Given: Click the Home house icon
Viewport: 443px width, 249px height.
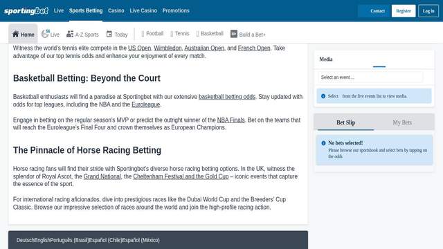Looking at the screenshot, I should [15, 34].
